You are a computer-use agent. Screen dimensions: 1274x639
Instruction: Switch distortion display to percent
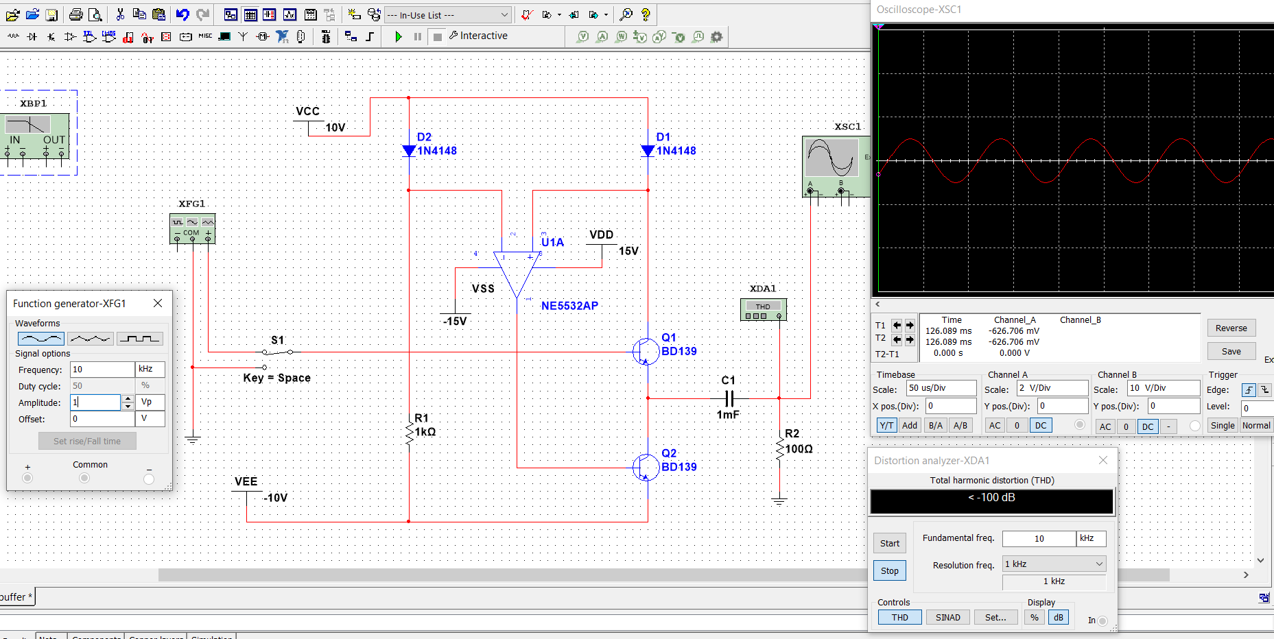tap(1035, 617)
